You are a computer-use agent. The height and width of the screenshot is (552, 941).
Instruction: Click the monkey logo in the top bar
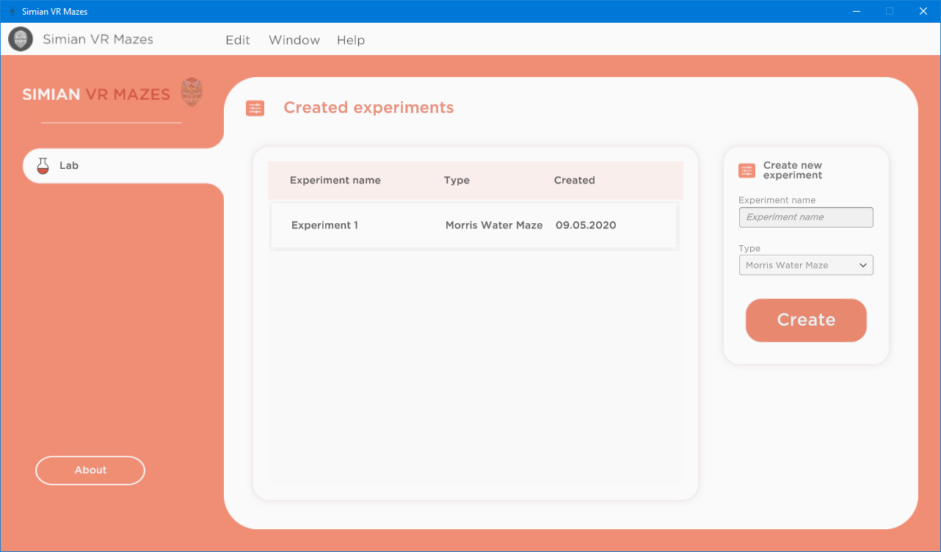coord(20,39)
